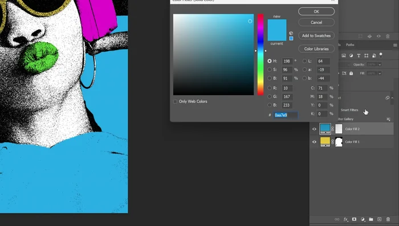
Task: Click trash icon in upper properties panel
Action: tap(388, 36)
